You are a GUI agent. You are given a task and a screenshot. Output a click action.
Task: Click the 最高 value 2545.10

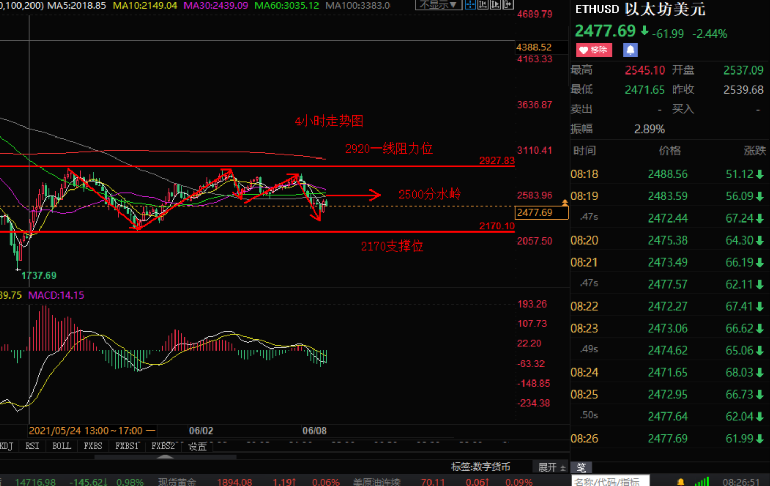(645, 70)
